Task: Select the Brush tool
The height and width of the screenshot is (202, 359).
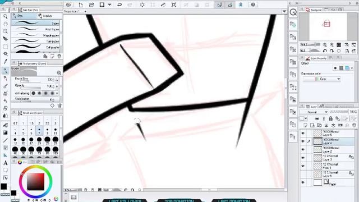Action: pos(5,86)
